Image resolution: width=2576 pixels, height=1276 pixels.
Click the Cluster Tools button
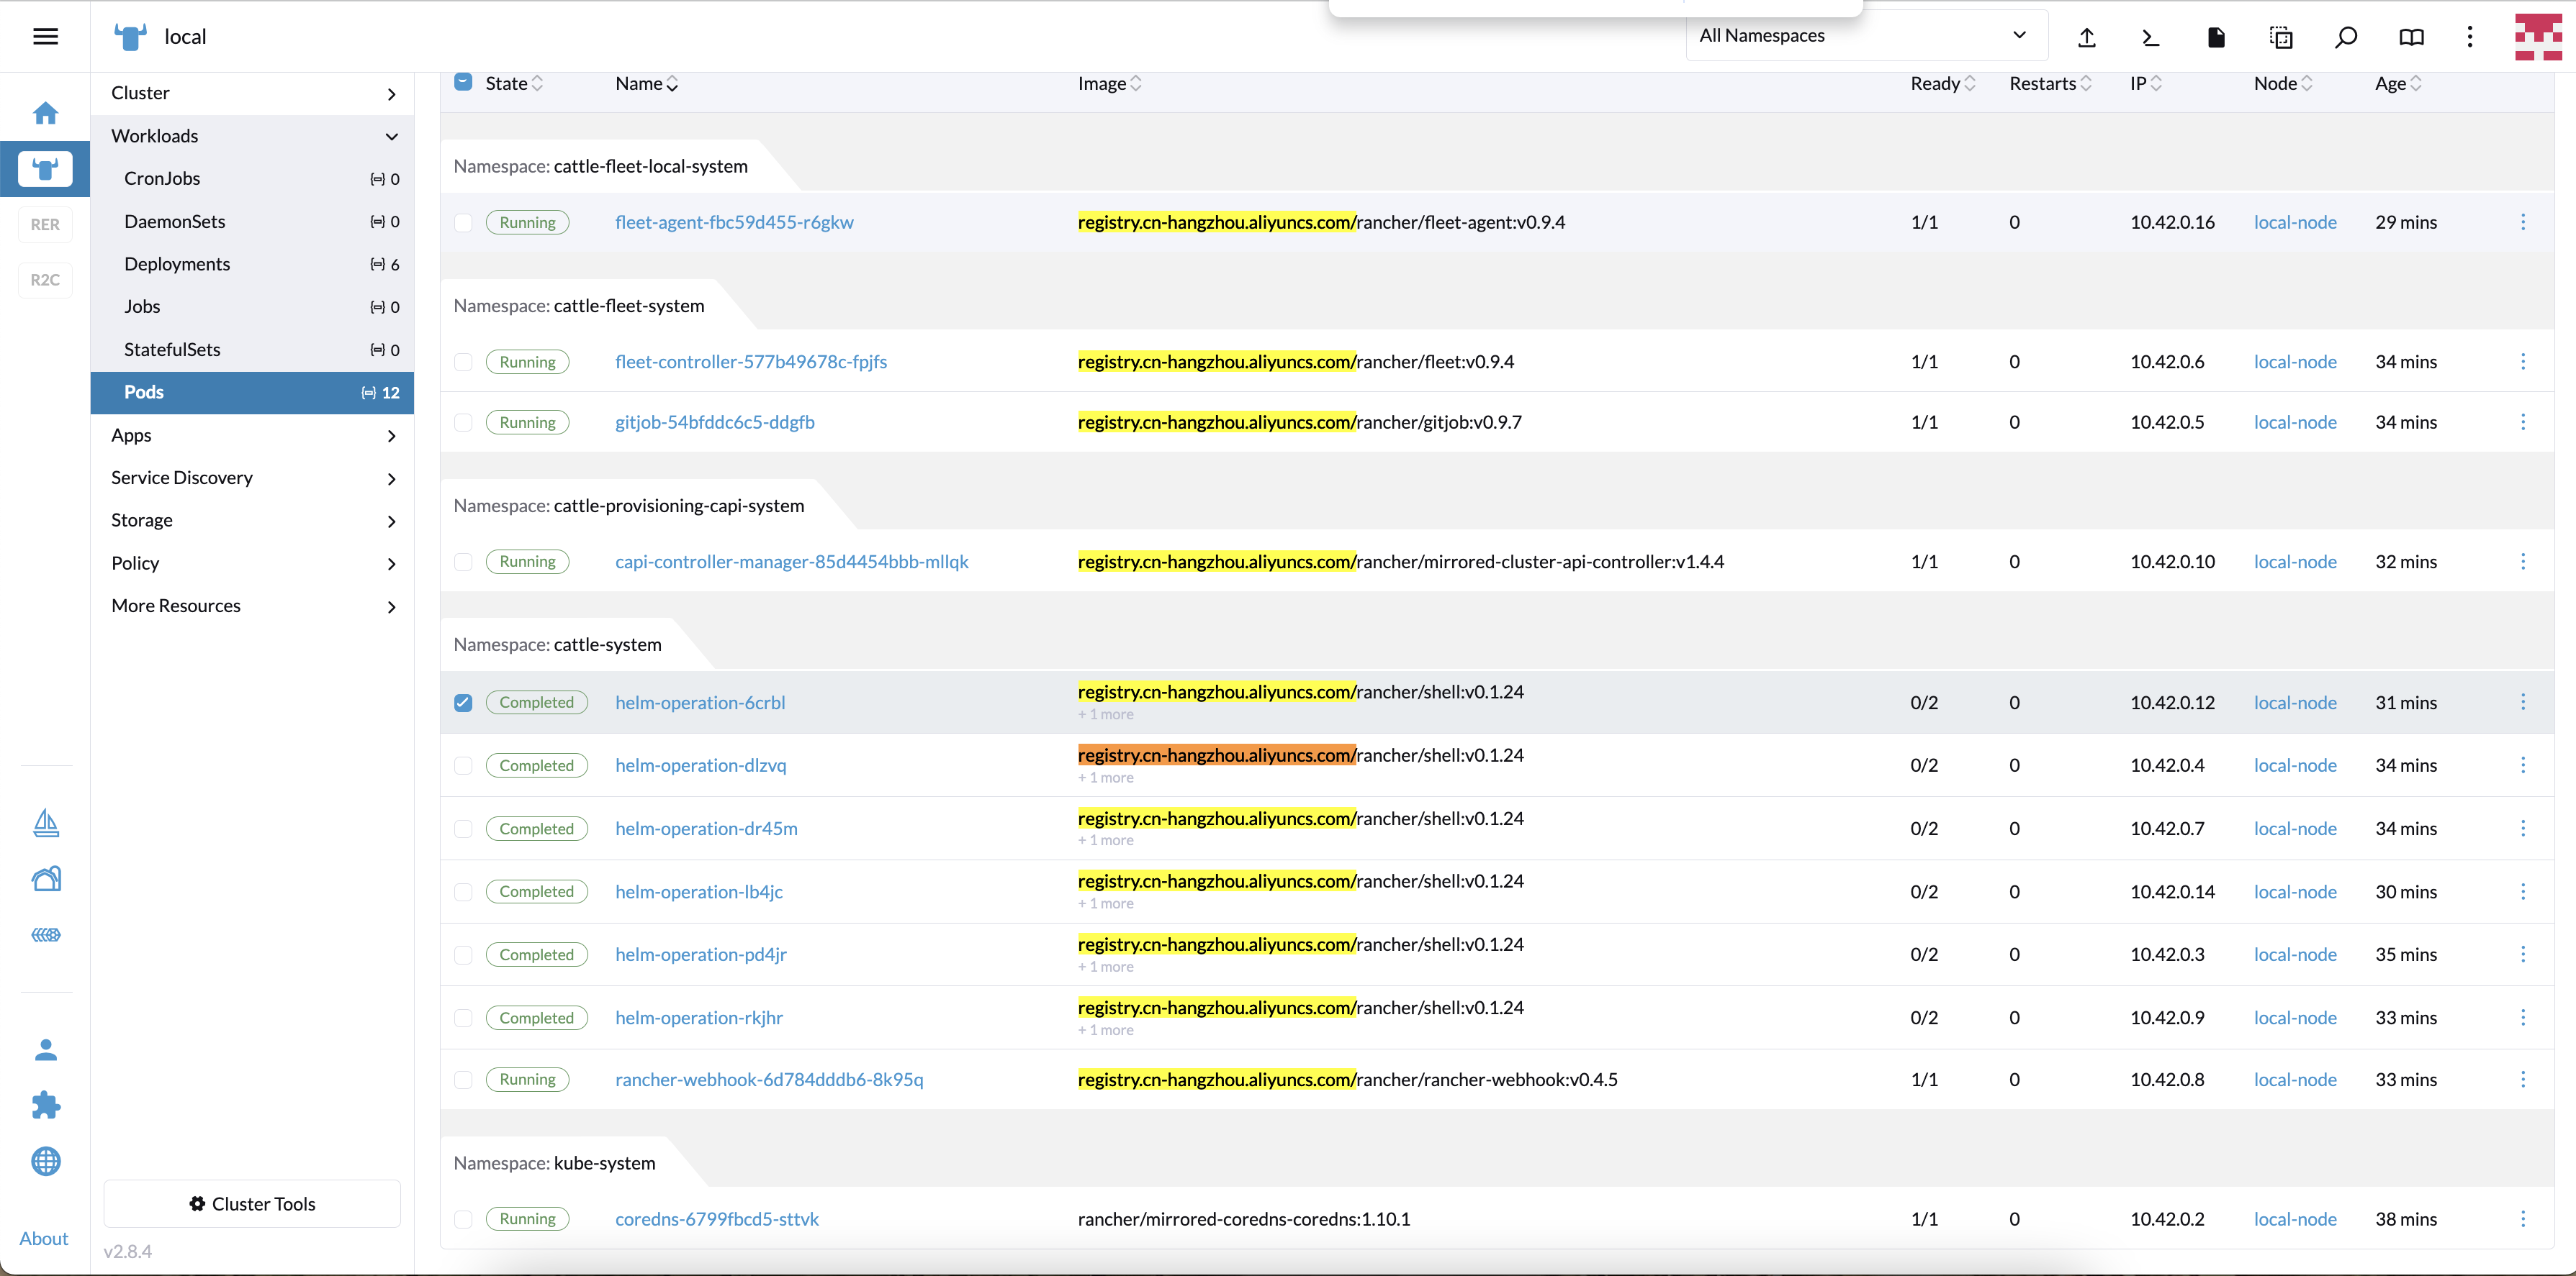click(252, 1204)
